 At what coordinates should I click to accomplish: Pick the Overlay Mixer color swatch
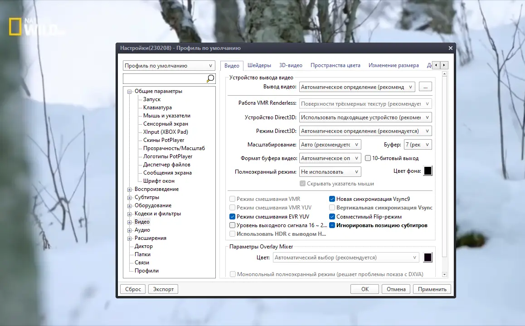tap(428, 258)
